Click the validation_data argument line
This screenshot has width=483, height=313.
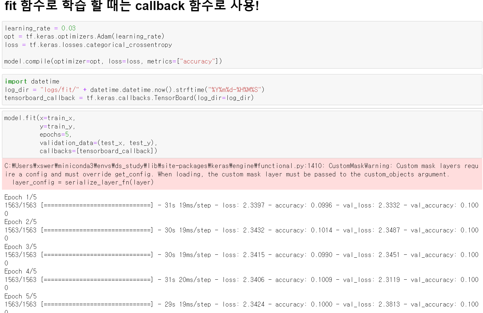(98, 143)
